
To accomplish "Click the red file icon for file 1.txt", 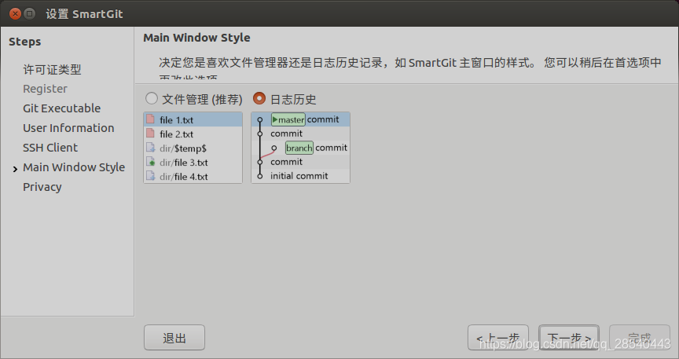I will (x=150, y=119).
